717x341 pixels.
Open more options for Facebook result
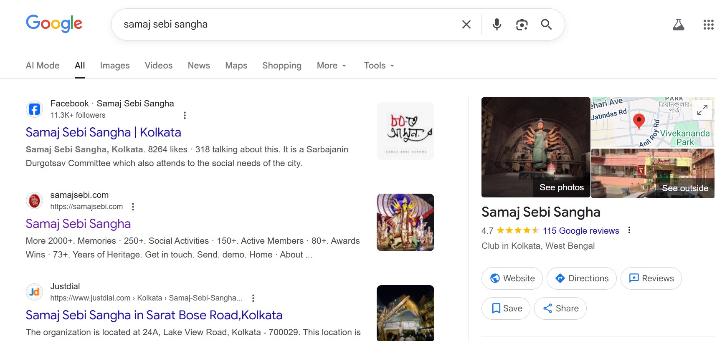click(x=185, y=115)
